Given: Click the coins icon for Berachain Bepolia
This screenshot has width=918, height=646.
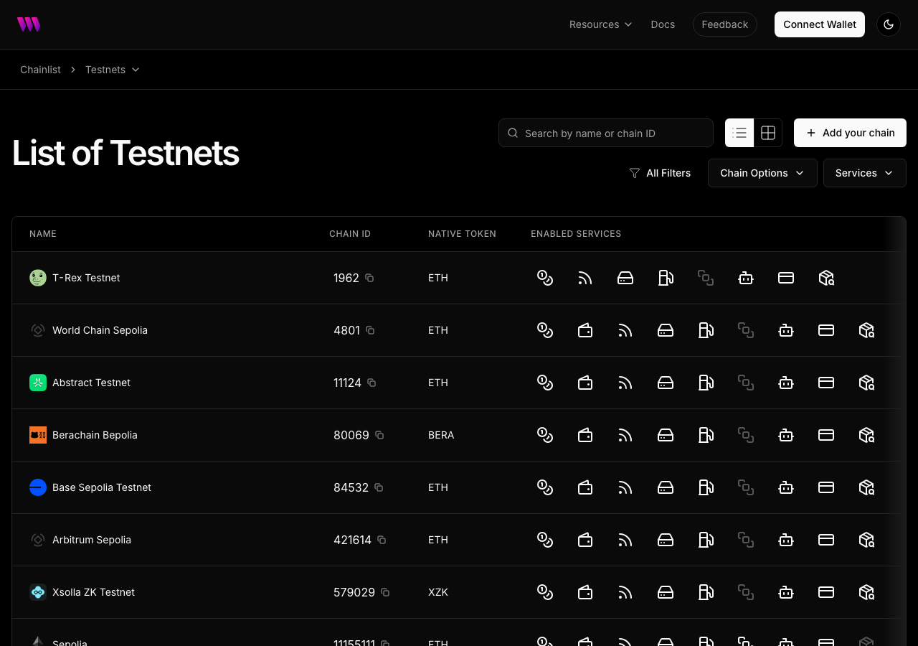Looking at the screenshot, I should coord(545,435).
